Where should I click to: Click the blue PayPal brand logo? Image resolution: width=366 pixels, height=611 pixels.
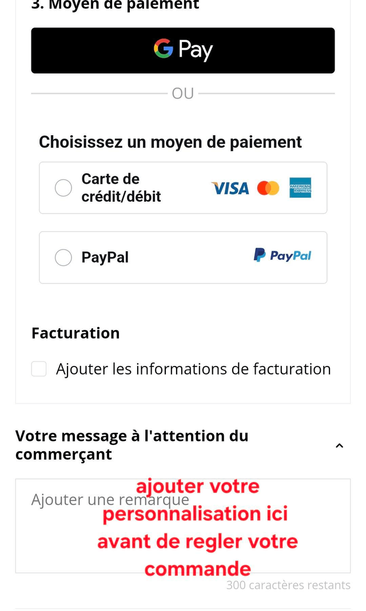(x=283, y=255)
